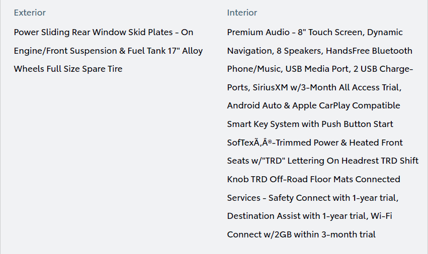Click the Connect w/2GB within 3-month trial line
This screenshot has height=254, width=428.
301,234
